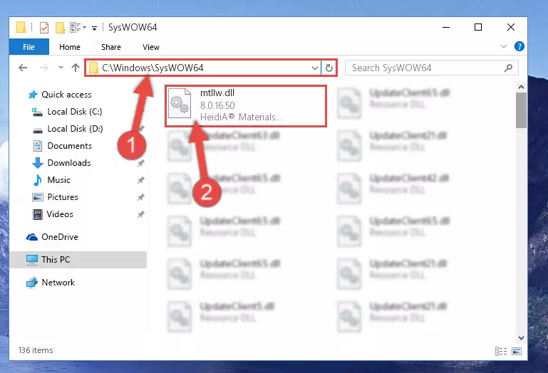This screenshot has height=373, width=548.
Task: Click the pin icon next to Music
Action: [x=141, y=180]
